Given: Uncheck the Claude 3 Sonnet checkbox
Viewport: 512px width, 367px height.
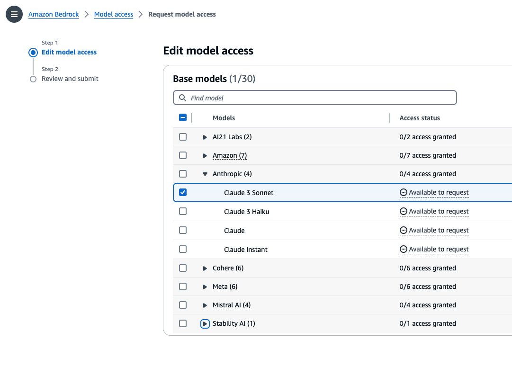Looking at the screenshot, I should point(183,192).
